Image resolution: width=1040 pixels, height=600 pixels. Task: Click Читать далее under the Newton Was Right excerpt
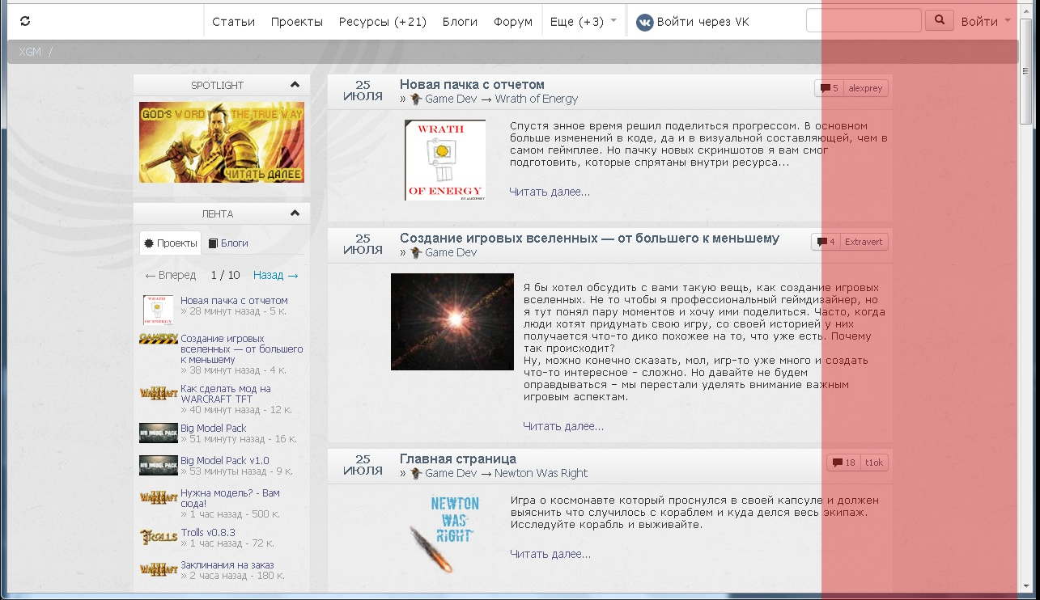(x=550, y=554)
